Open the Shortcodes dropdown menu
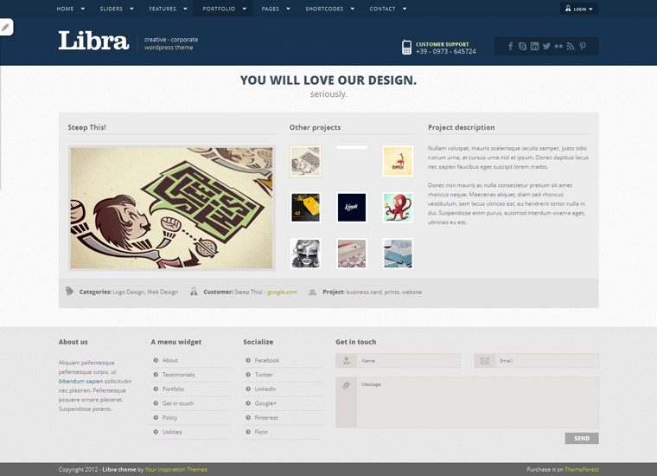The image size is (657, 476). 328,9
